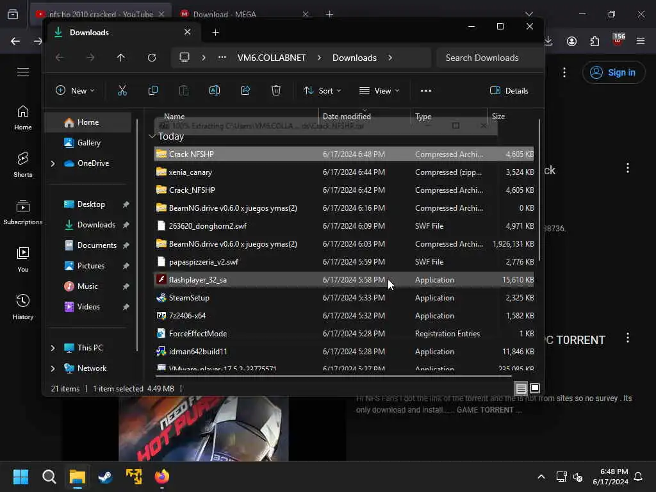Open the Sort dropdown menu
Image resolution: width=656 pixels, height=492 pixels.
click(322, 91)
